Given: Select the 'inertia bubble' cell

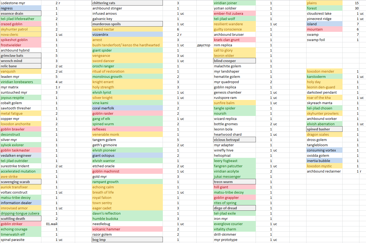Looking at the screenshot, I should [324, 161].
